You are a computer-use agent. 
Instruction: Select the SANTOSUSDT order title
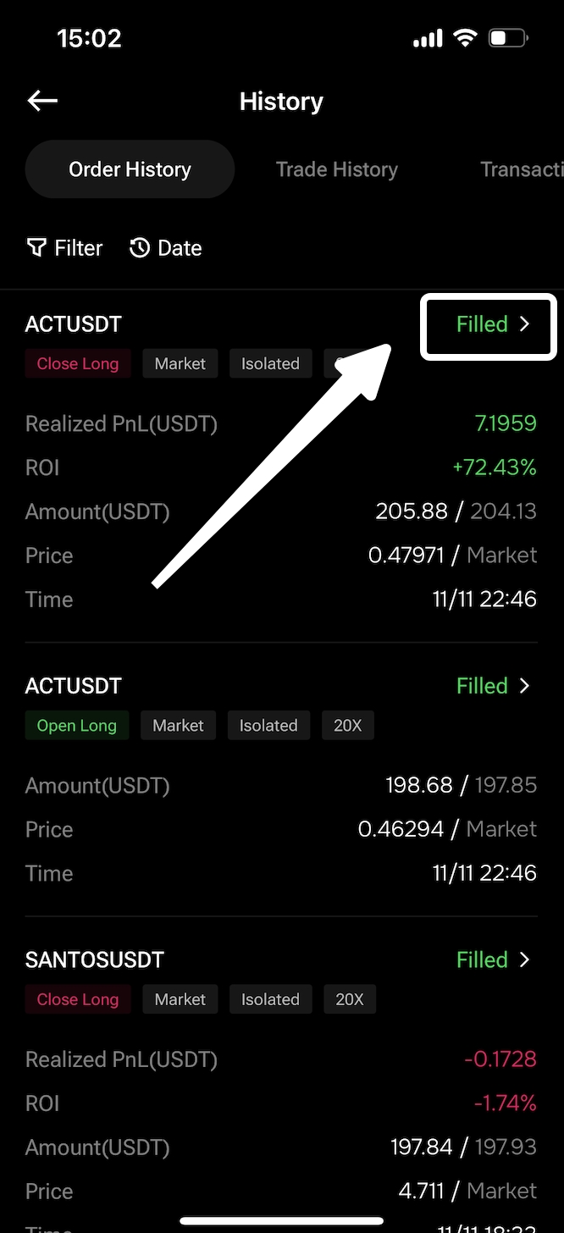coord(95,959)
